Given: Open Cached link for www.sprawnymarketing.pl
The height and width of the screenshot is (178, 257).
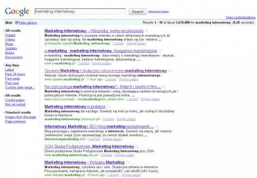Looking at the screenshot, I should [x=111, y=80].
